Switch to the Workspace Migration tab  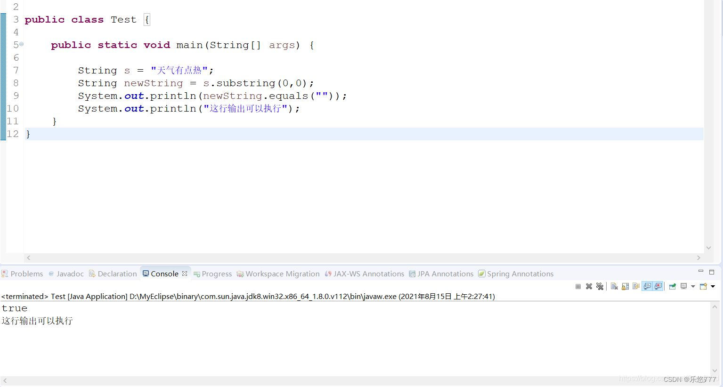click(278, 274)
